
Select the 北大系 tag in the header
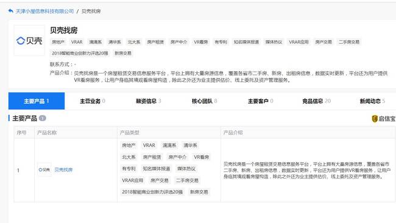134,42
